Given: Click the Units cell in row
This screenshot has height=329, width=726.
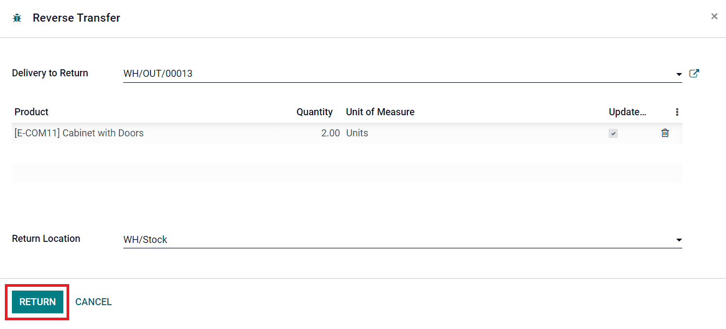Looking at the screenshot, I should click(357, 133).
